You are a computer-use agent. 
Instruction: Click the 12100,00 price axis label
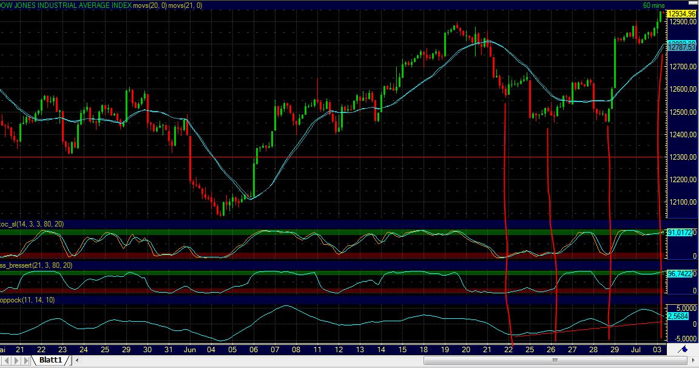point(683,202)
